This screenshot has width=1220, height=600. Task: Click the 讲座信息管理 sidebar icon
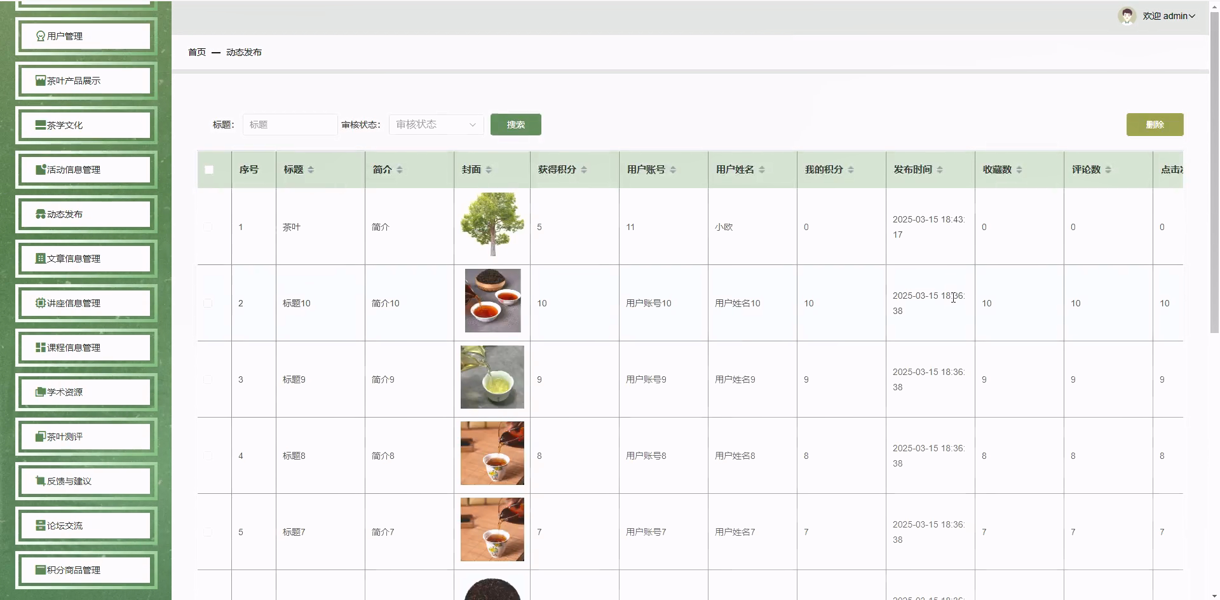41,303
